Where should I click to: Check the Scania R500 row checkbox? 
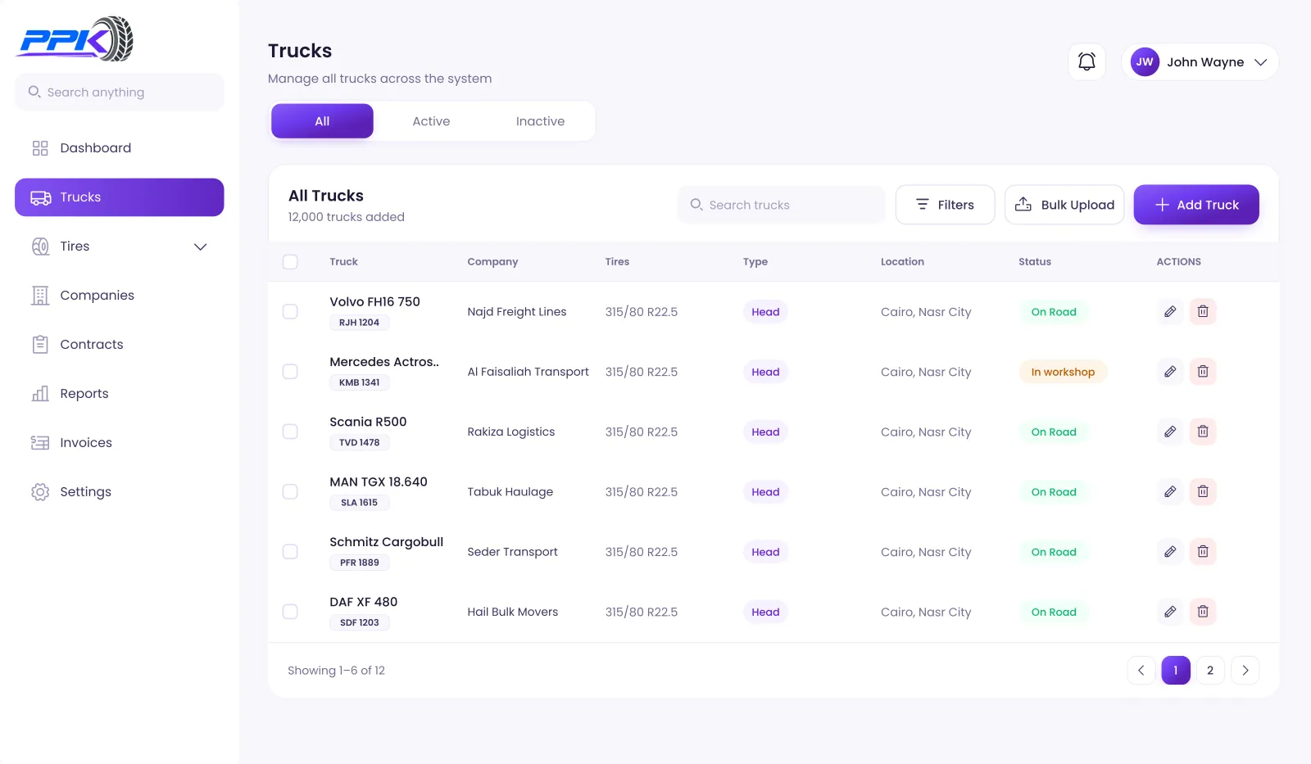tap(290, 432)
